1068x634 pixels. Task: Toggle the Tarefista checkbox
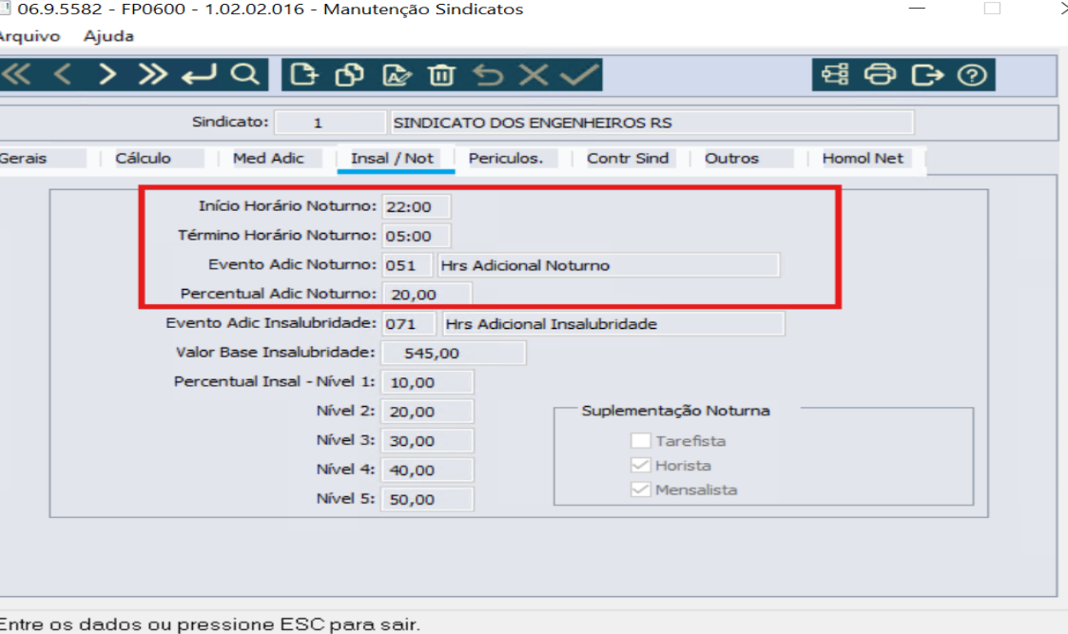(640, 441)
